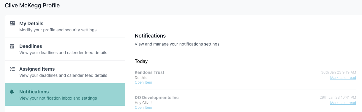Open Item link under Kendons Trust

tap(143, 82)
